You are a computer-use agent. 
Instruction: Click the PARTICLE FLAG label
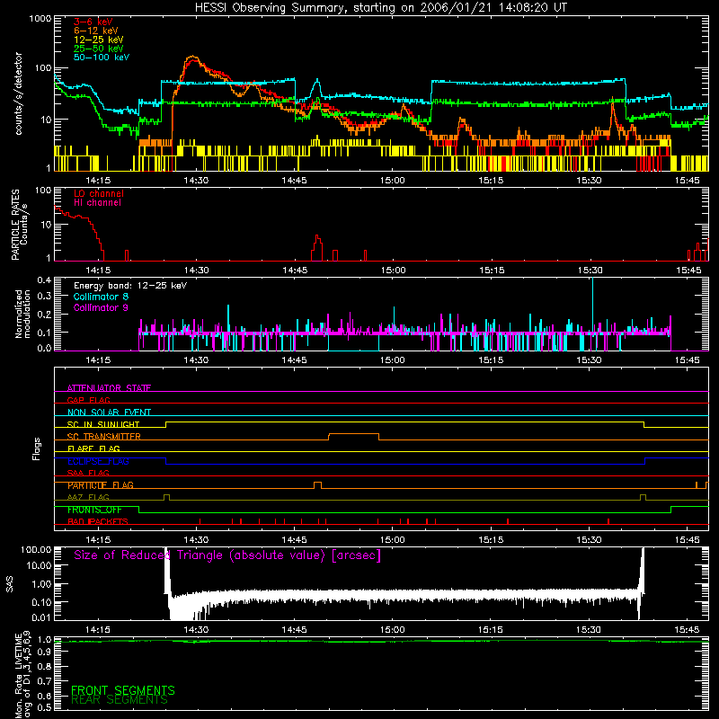tap(101, 484)
